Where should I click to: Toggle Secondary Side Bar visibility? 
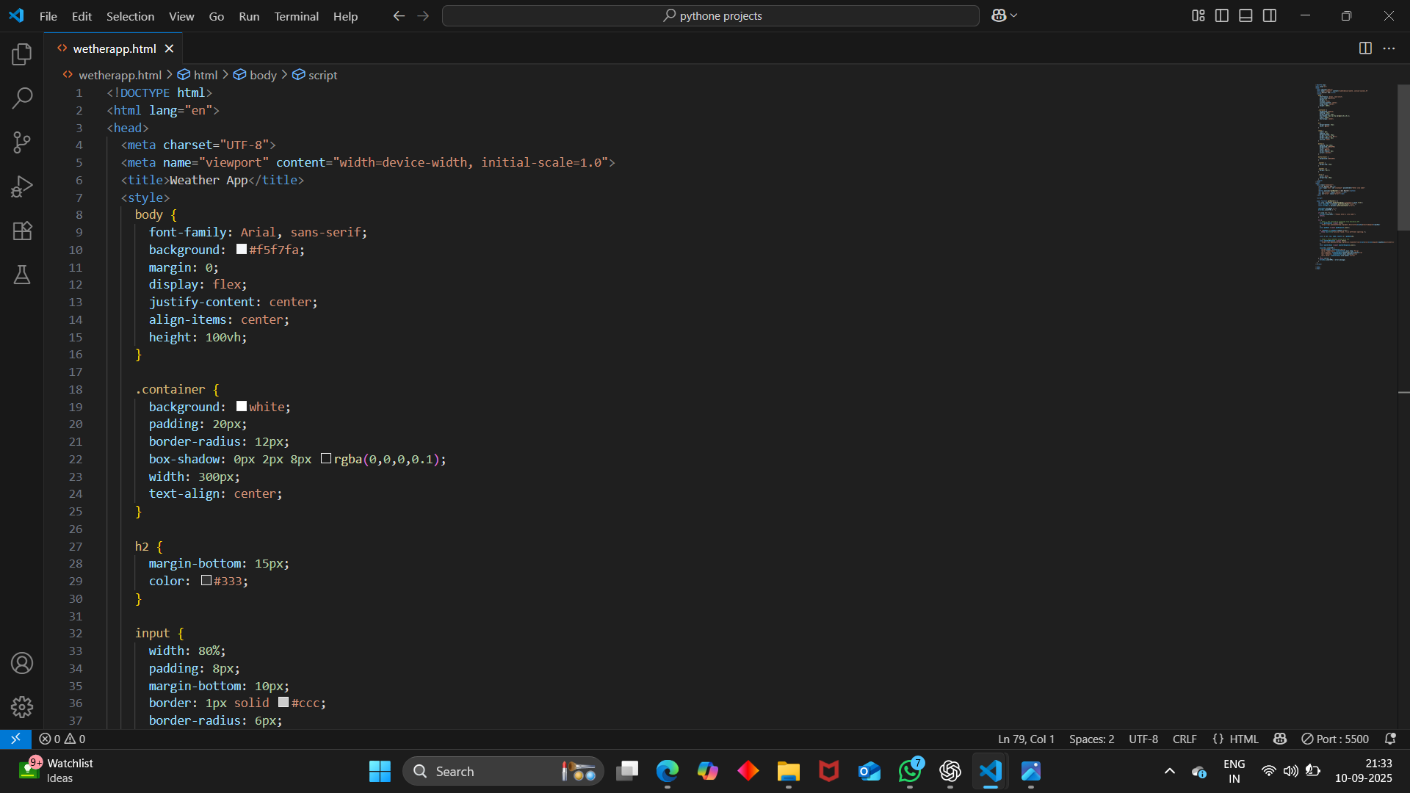click(1270, 15)
